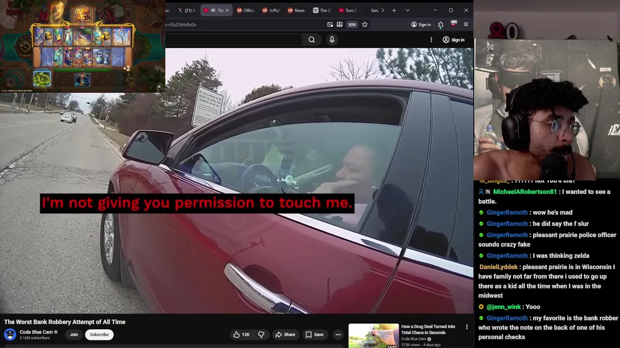Switch to the 'Tom S' YouTube tab

click(x=347, y=10)
